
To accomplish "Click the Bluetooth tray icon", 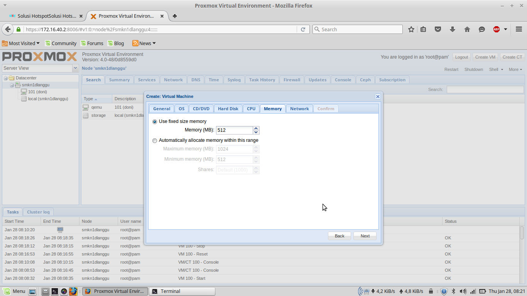I will point(454,291).
